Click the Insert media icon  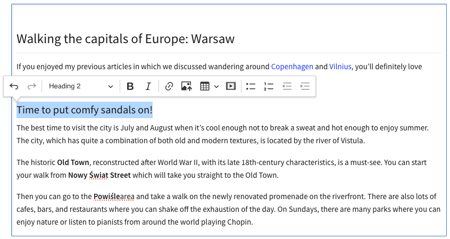pos(231,86)
